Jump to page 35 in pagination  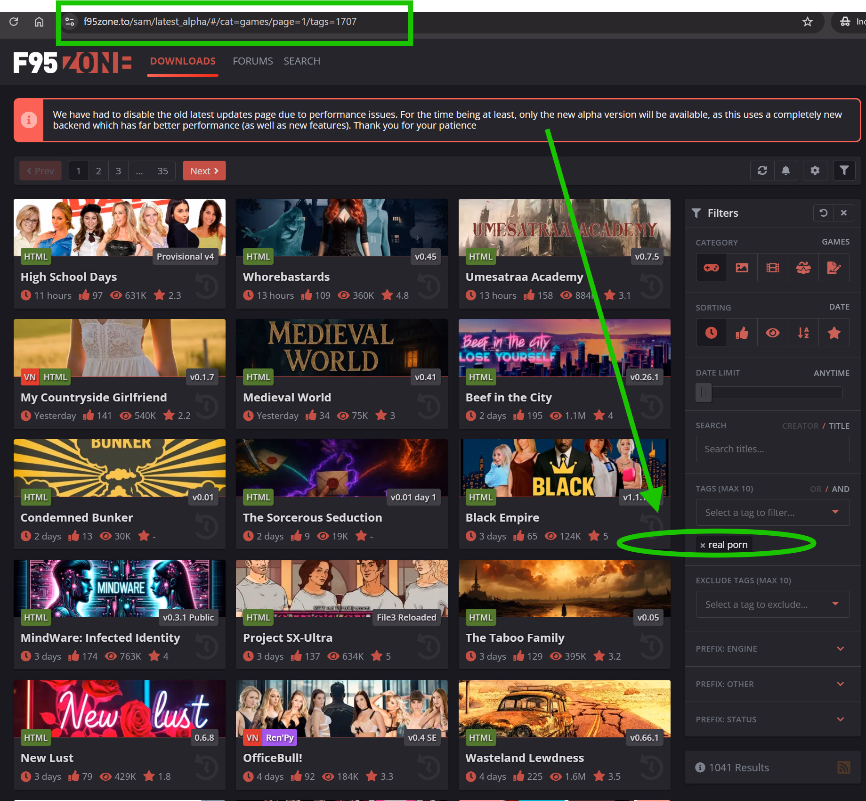pyautogui.click(x=162, y=171)
